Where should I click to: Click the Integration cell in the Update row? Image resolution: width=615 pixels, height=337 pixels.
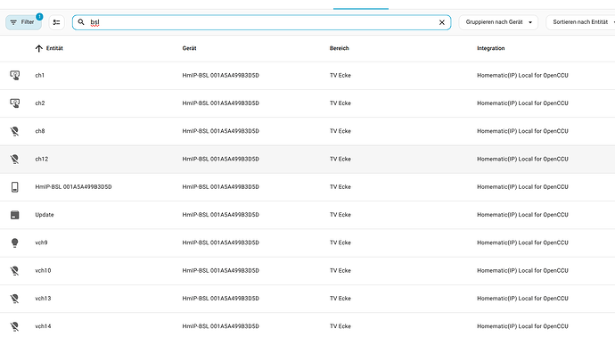click(x=522, y=215)
